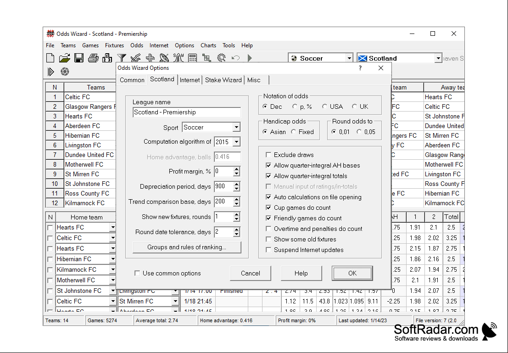Click the diagonal grid squares icon
This screenshot has height=353, width=508.
[x=207, y=58]
